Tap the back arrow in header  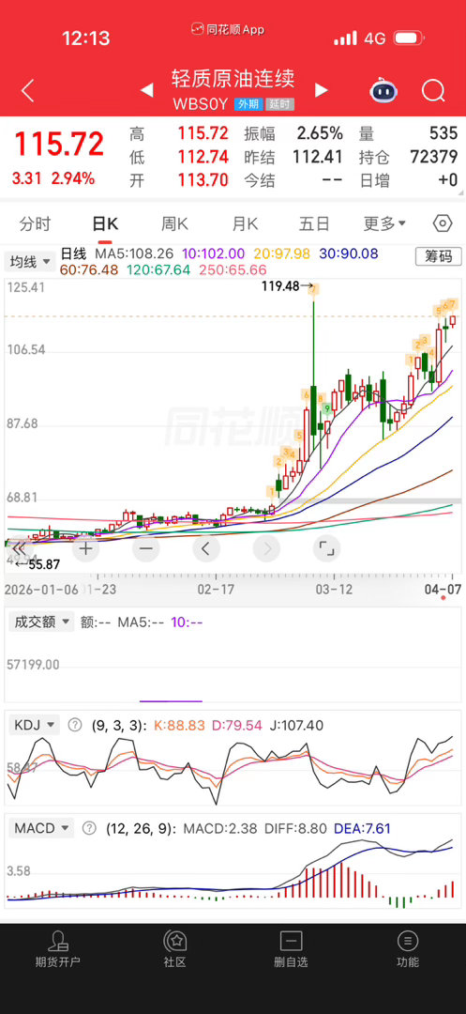tap(27, 90)
